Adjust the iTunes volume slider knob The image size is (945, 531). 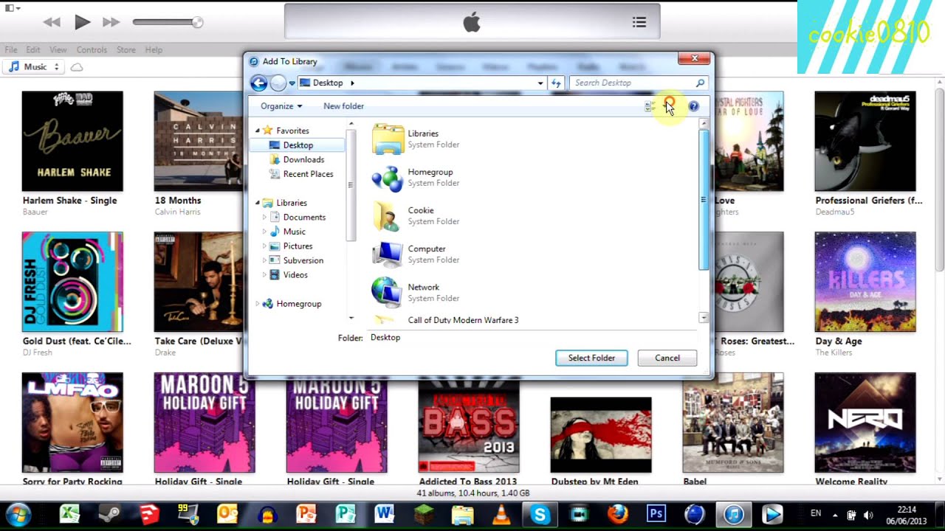pyautogui.click(x=197, y=22)
